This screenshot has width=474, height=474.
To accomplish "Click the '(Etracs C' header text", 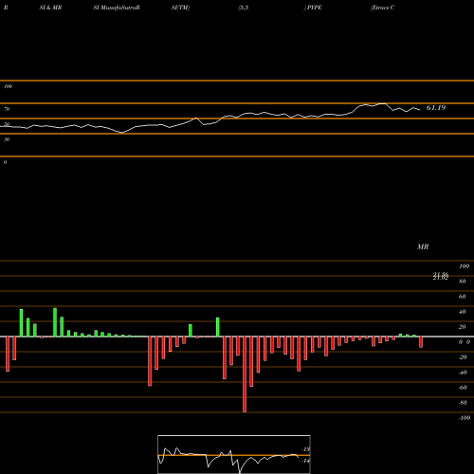I will (x=382, y=8).
